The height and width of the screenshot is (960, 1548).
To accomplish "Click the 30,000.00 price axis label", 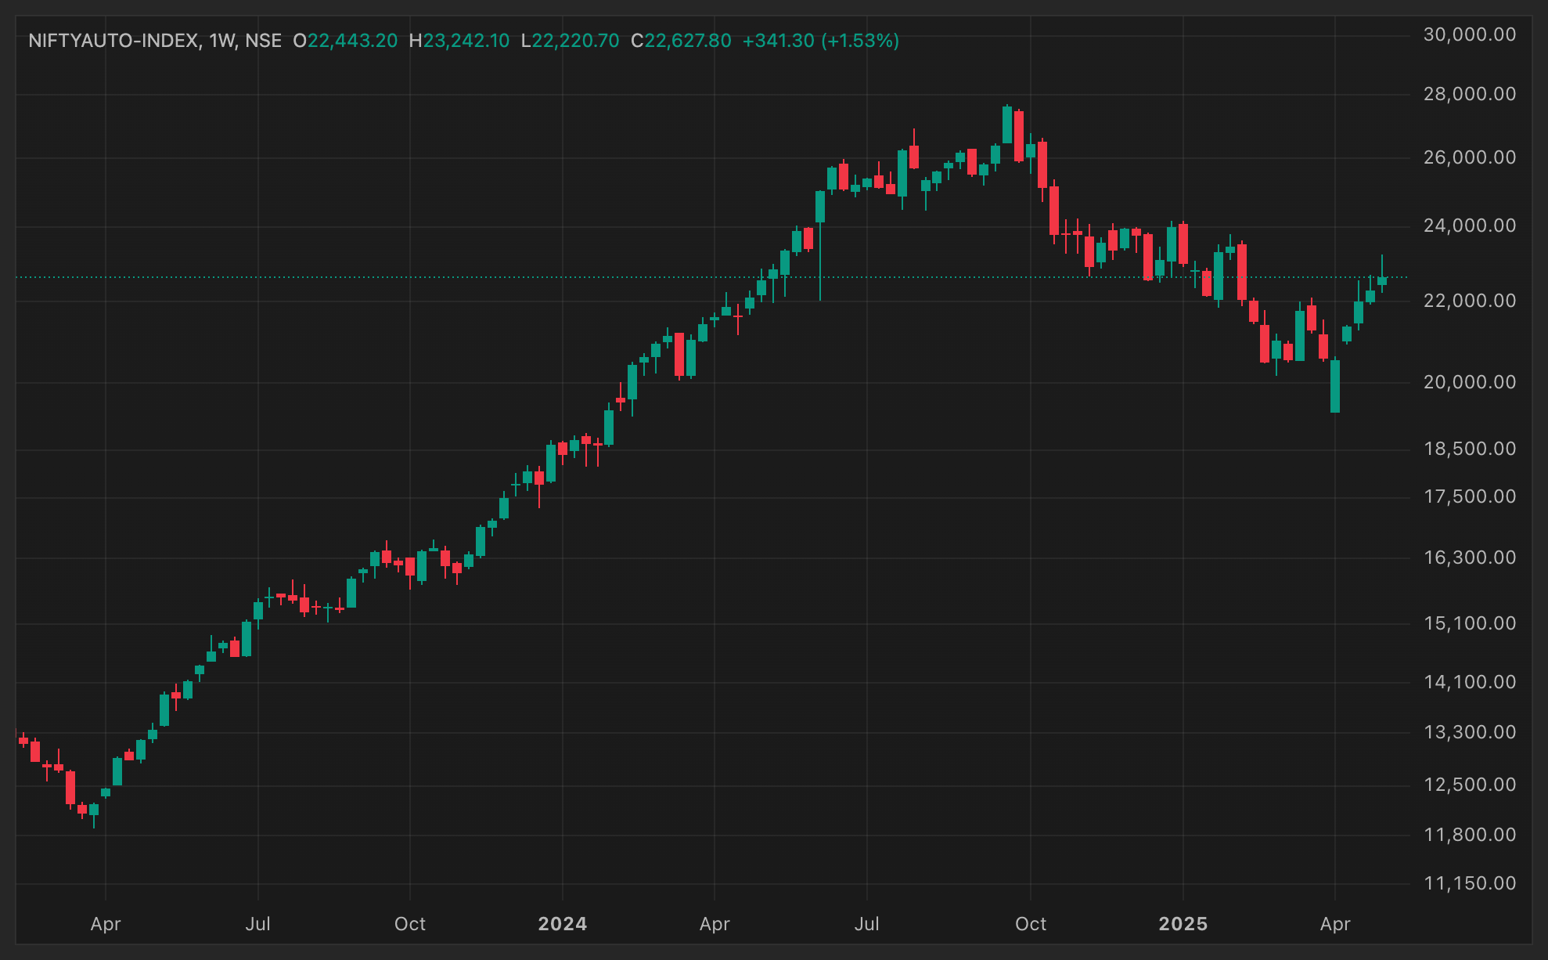I will 1470,34.
